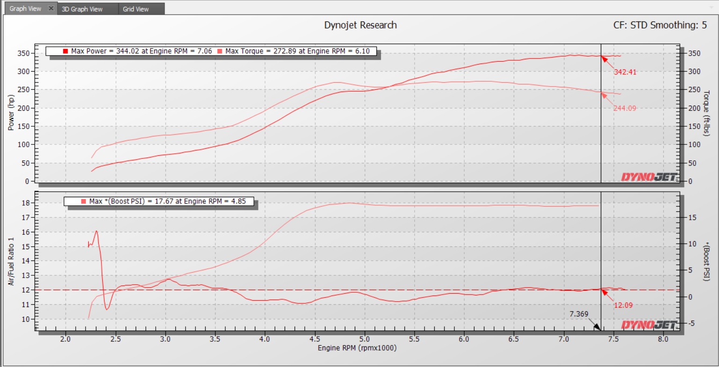Viewport: 719px width, 367px height.
Task: Click the Engine RPM (rpmx1000) axis label
Action: [x=357, y=348]
